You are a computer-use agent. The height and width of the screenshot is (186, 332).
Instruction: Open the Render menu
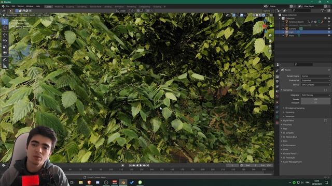tap(21, 6)
